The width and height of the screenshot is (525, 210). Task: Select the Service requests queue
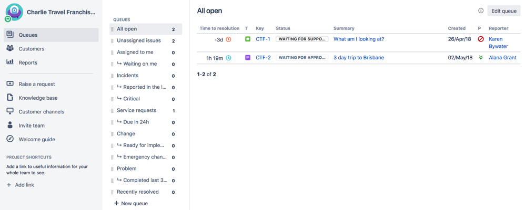pyautogui.click(x=136, y=111)
